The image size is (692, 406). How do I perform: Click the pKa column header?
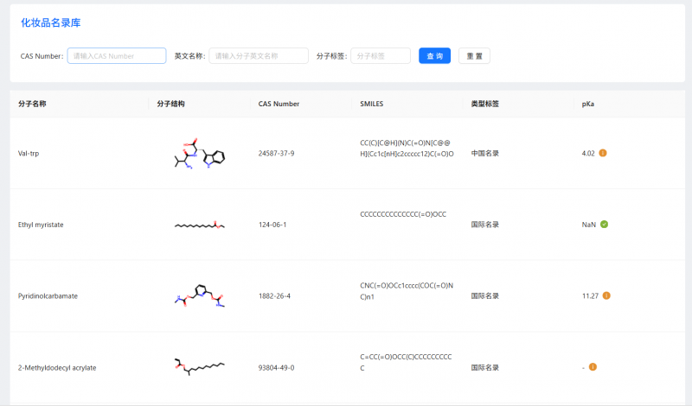coord(588,104)
